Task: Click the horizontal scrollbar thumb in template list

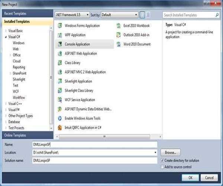Action: 104,137
